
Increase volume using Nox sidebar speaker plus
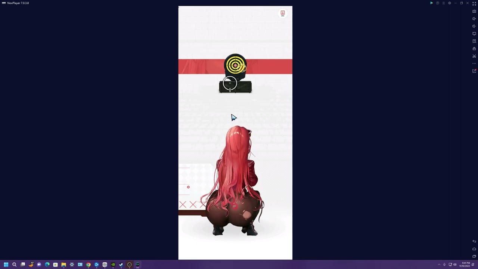tap(474, 19)
